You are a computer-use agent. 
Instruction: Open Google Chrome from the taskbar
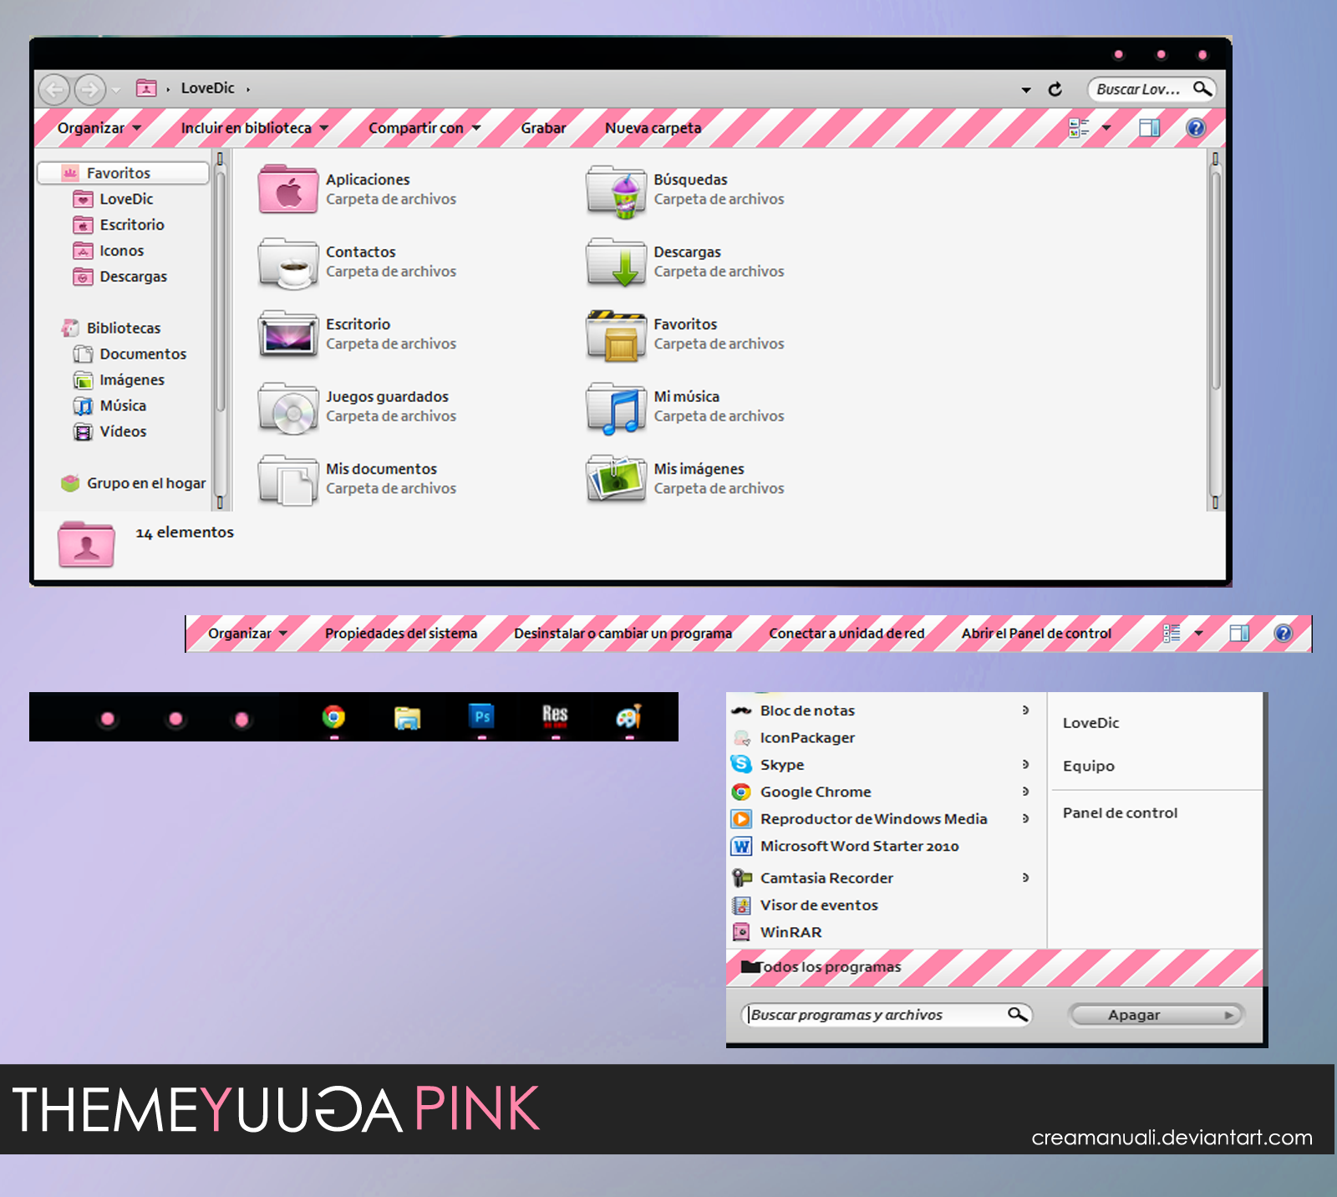[333, 717]
